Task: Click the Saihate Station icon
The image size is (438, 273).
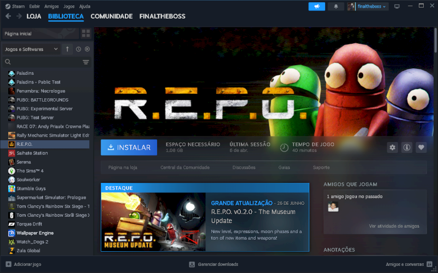Action: pos(11,153)
